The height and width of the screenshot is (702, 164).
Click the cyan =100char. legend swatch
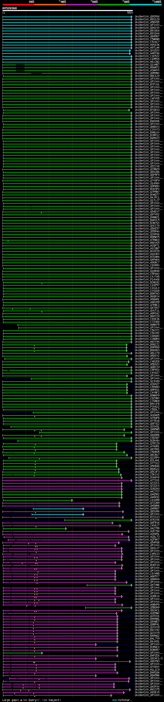coord(115,700)
